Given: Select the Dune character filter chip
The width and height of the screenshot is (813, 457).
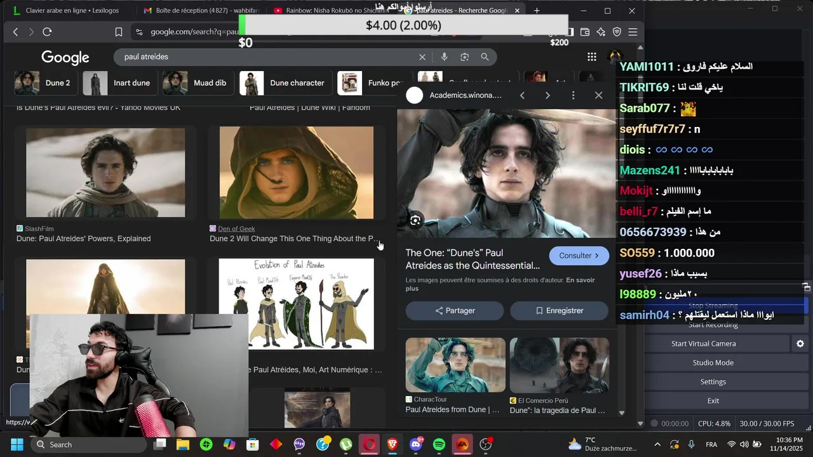Looking at the screenshot, I should pyautogui.click(x=285, y=83).
